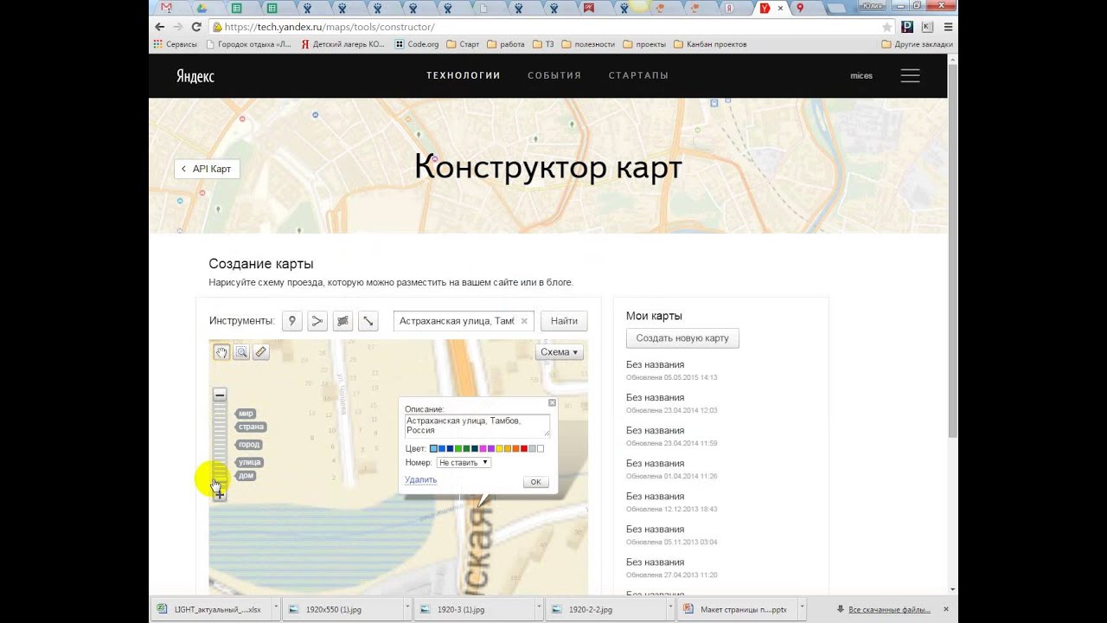Set zoom level to дом
1107x623 pixels.
coord(246,476)
